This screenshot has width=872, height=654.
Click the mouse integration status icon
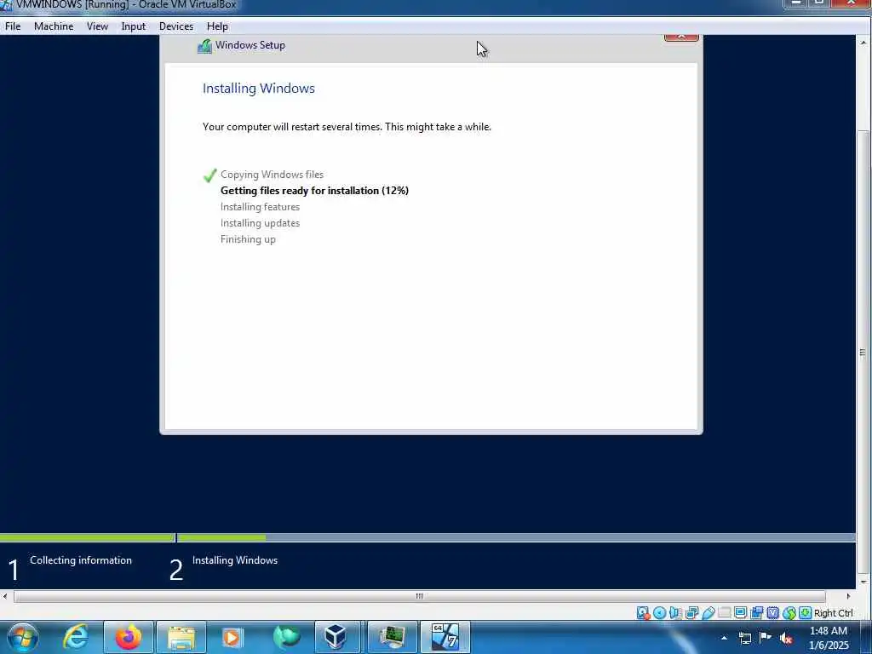[789, 613]
